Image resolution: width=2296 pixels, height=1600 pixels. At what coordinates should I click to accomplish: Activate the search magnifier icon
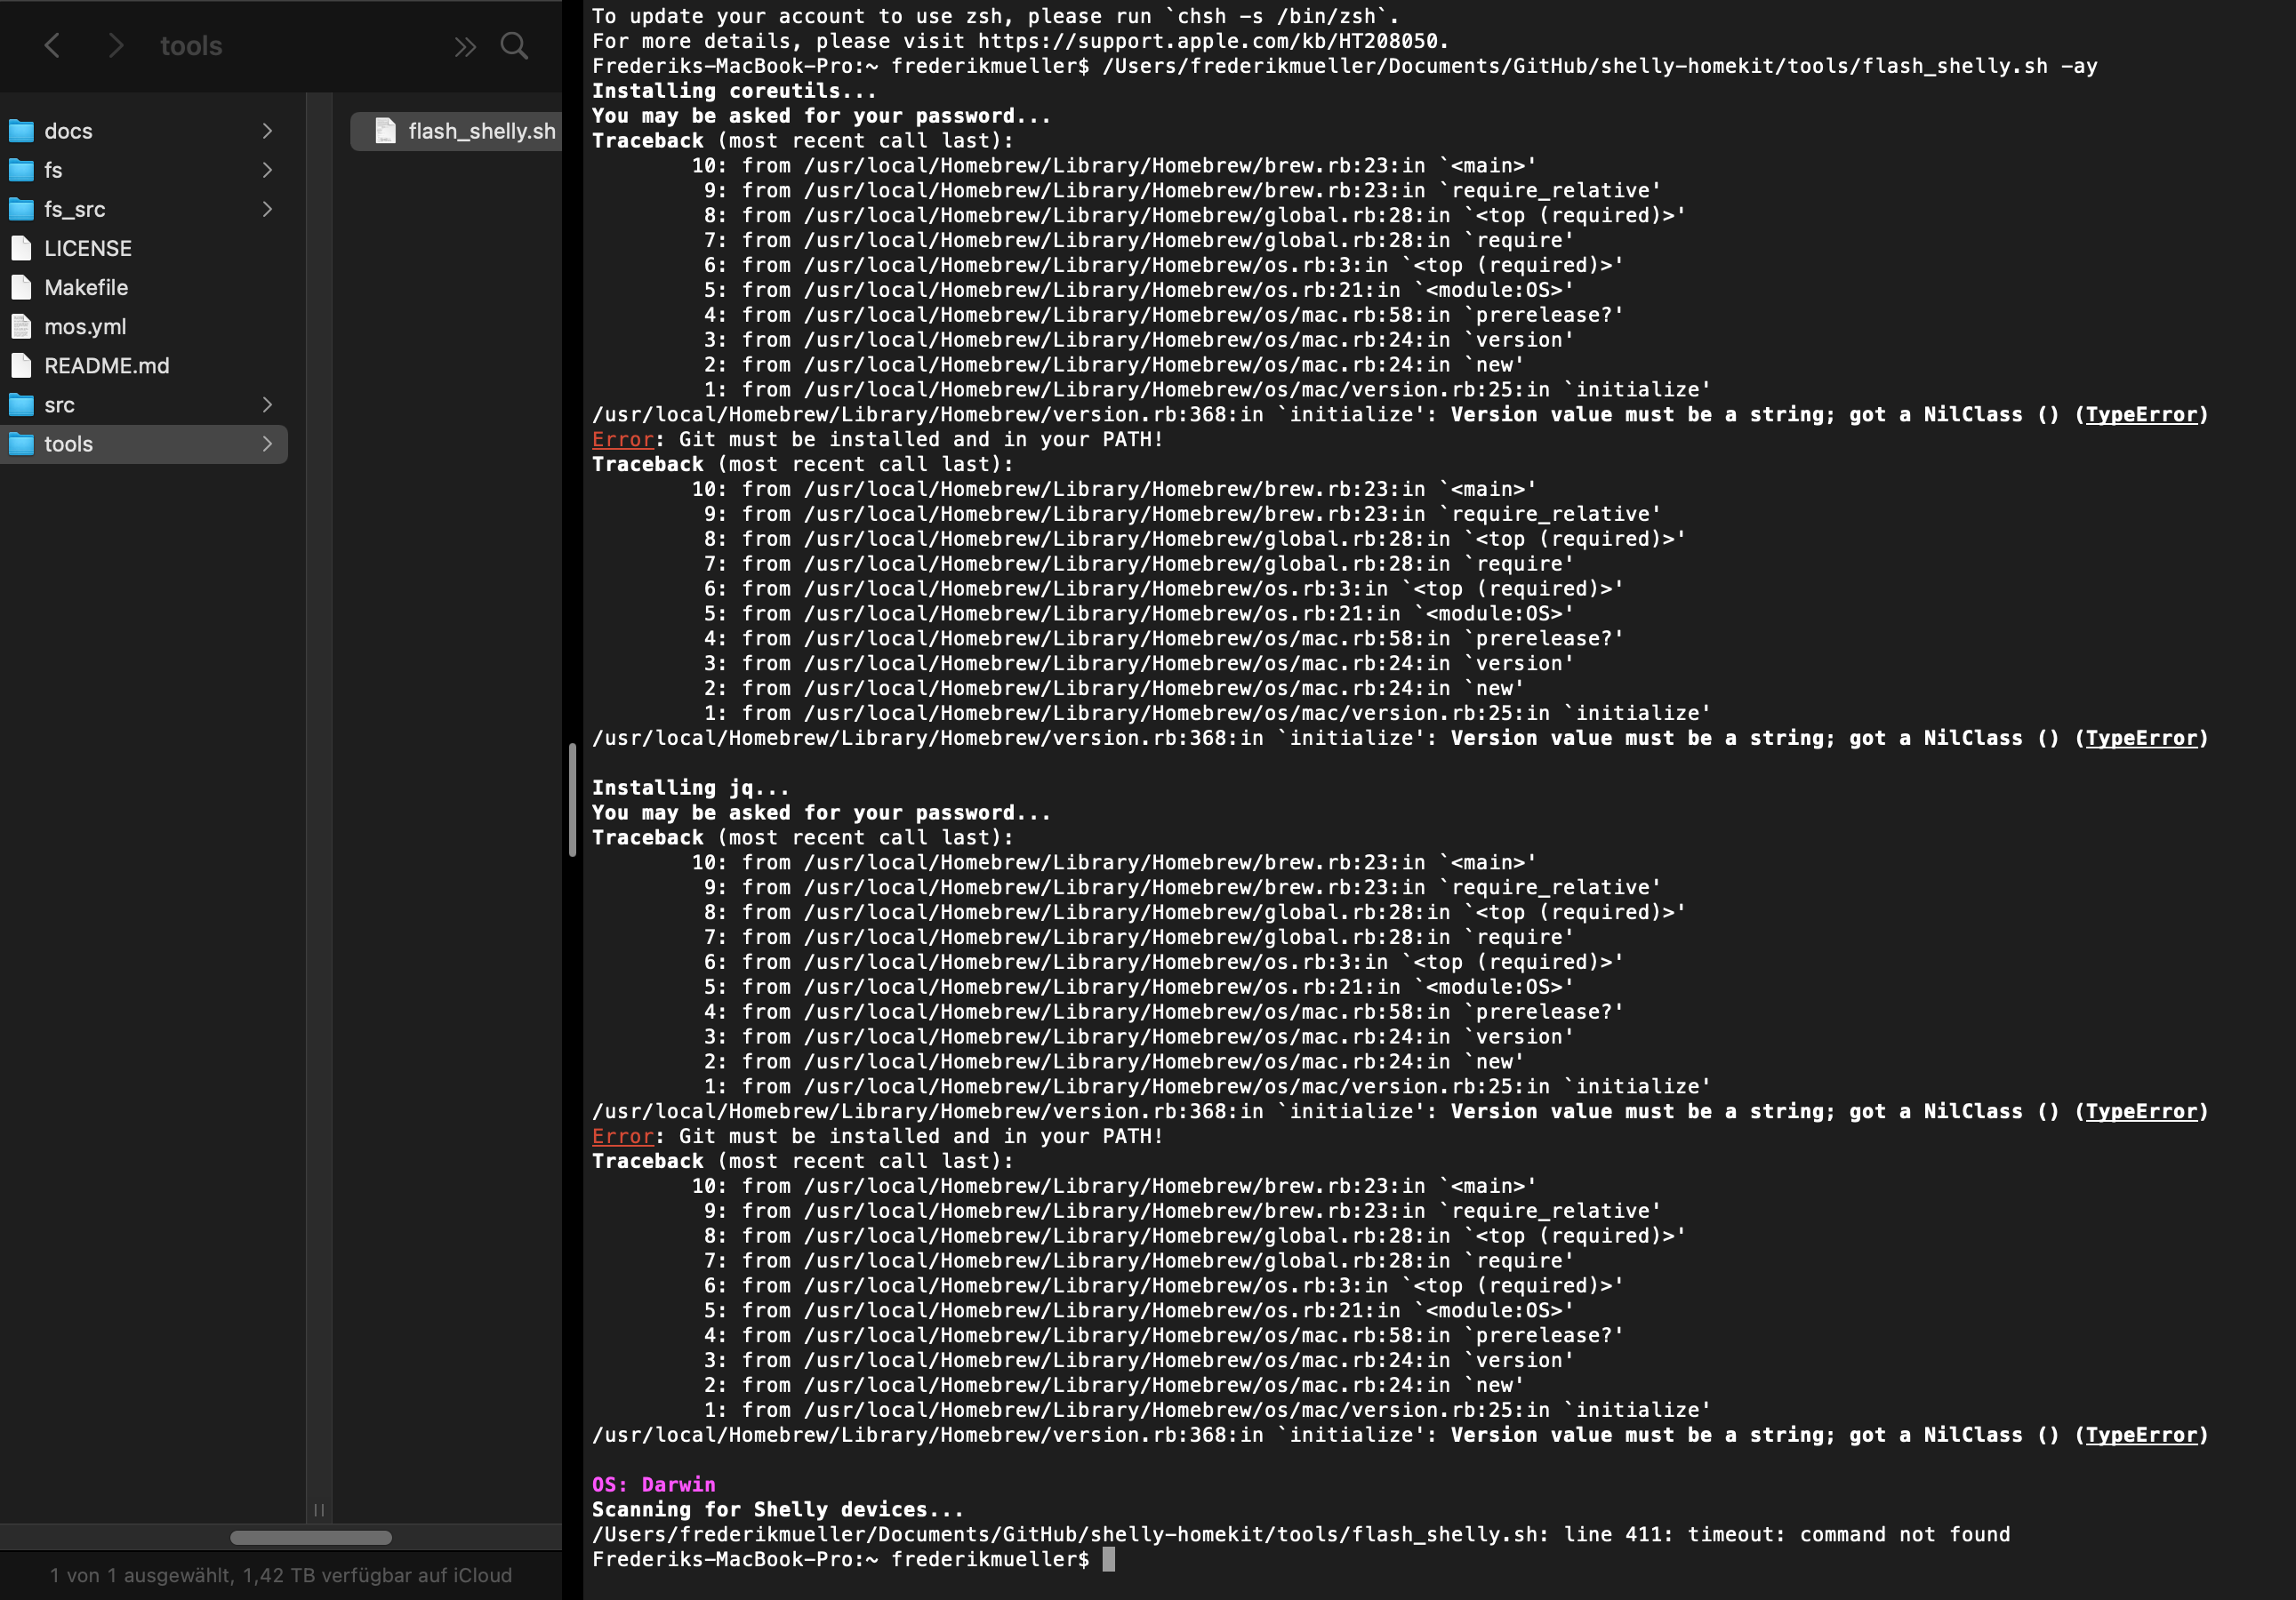514,45
